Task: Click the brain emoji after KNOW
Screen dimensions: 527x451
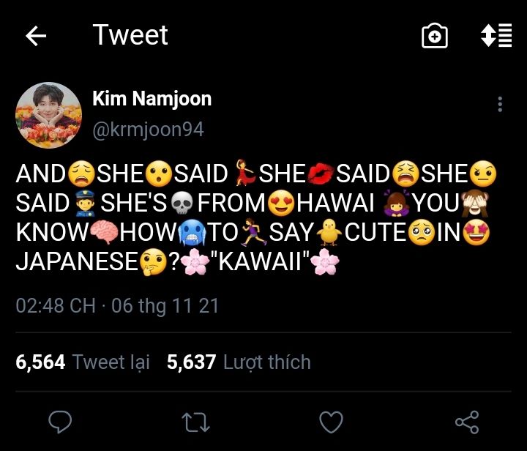Action: coord(104,233)
